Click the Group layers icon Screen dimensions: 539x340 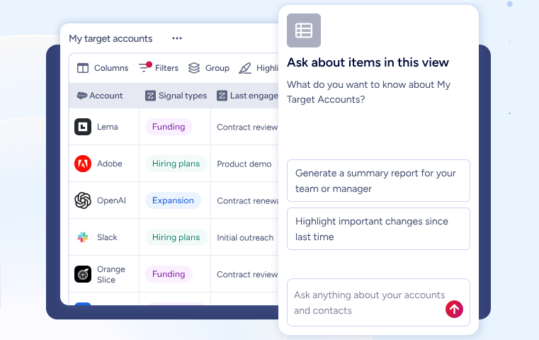194,68
